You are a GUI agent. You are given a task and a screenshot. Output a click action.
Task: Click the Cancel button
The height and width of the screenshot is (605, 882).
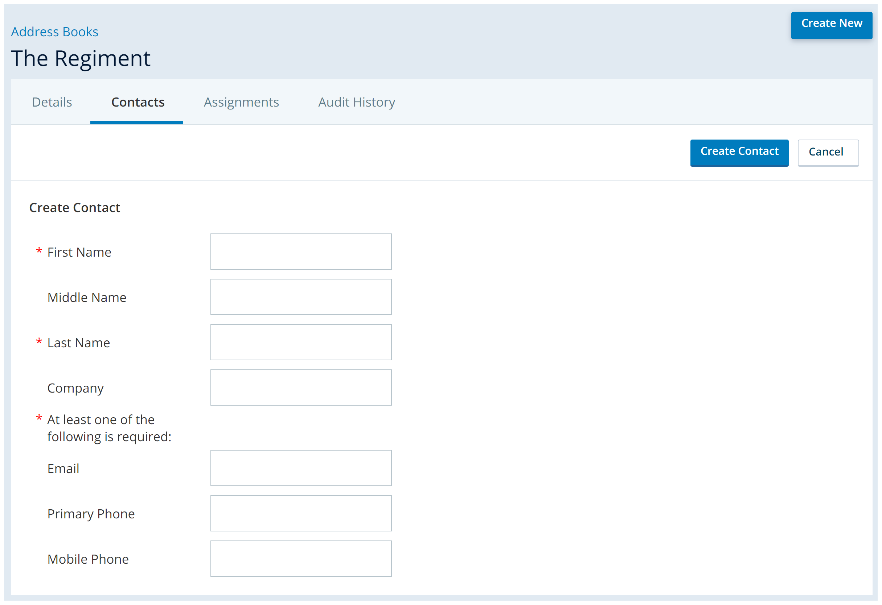coord(825,151)
